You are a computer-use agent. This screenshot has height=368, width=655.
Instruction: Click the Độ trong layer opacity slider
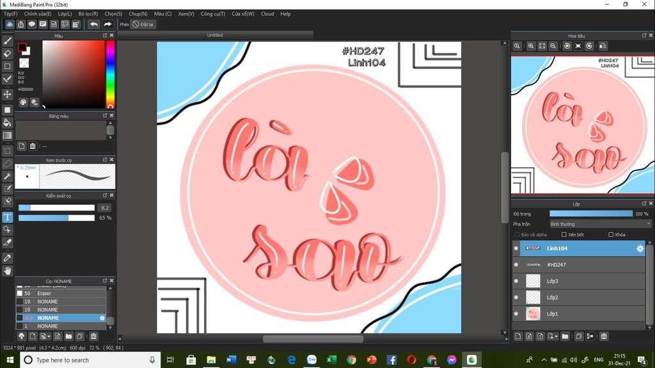591,214
